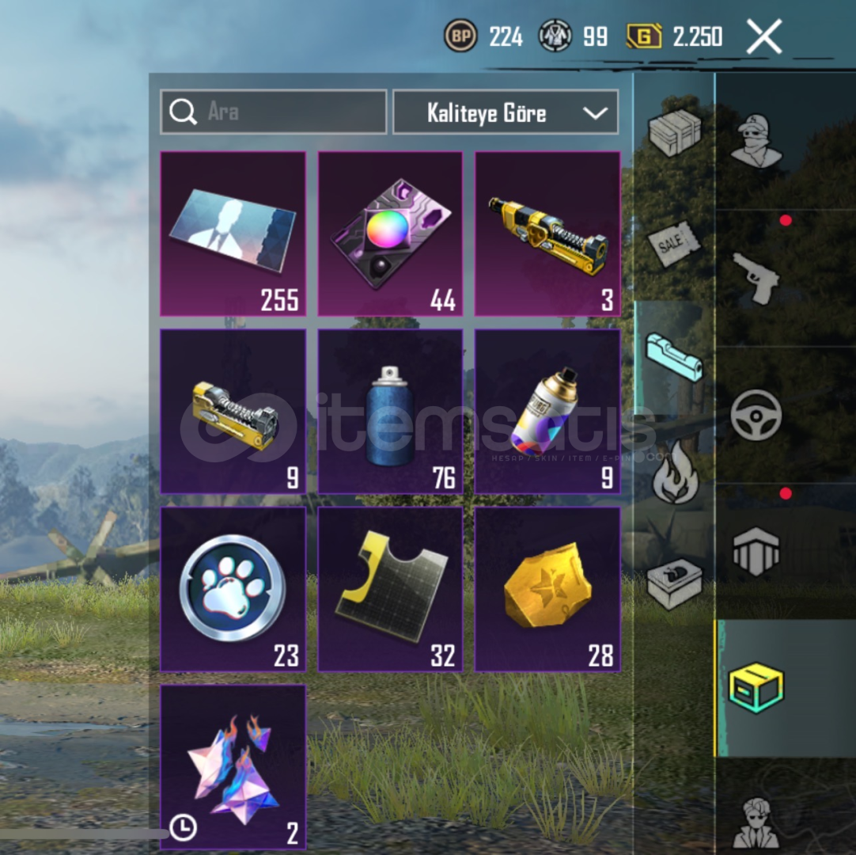This screenshot has height=855, width=856.
Task: Expand the Kaliteye Göre sort dropdown
Action: point(506,112)
